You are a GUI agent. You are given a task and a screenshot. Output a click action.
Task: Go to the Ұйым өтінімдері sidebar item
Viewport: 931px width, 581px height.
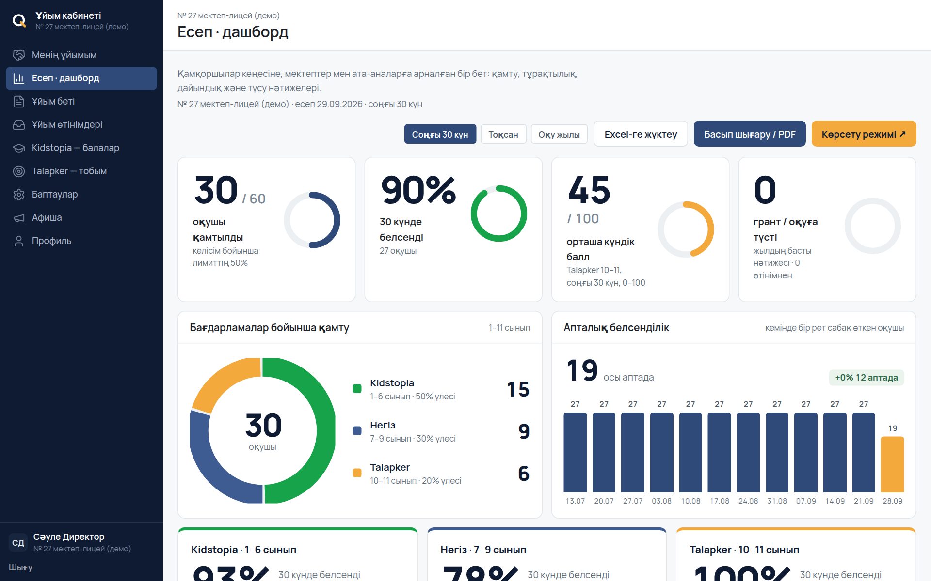pos(81,124)
